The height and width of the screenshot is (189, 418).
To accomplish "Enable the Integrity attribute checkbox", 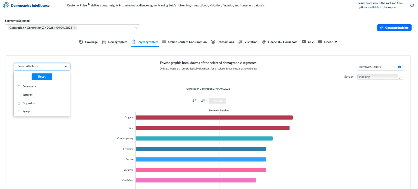I will pyautogui.click(x=19, y=95).
